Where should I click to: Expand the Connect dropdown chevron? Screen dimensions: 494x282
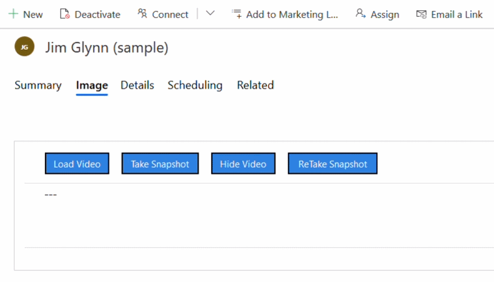coord(210,14)
